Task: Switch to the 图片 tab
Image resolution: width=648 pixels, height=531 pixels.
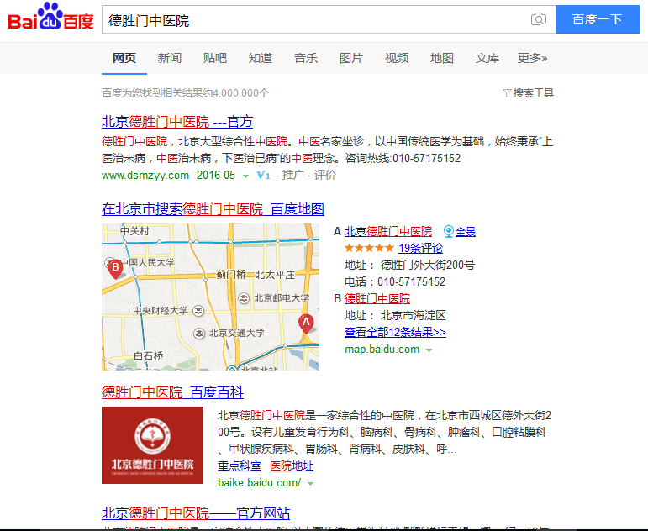Action: [351, 58]
